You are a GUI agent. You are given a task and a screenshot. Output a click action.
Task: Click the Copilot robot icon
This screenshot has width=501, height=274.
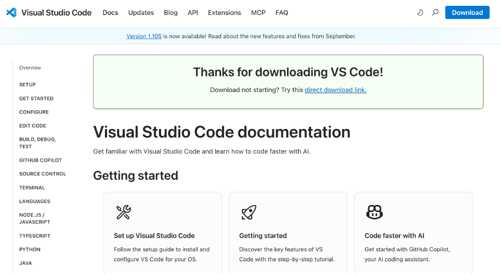(x=375, y=212)
